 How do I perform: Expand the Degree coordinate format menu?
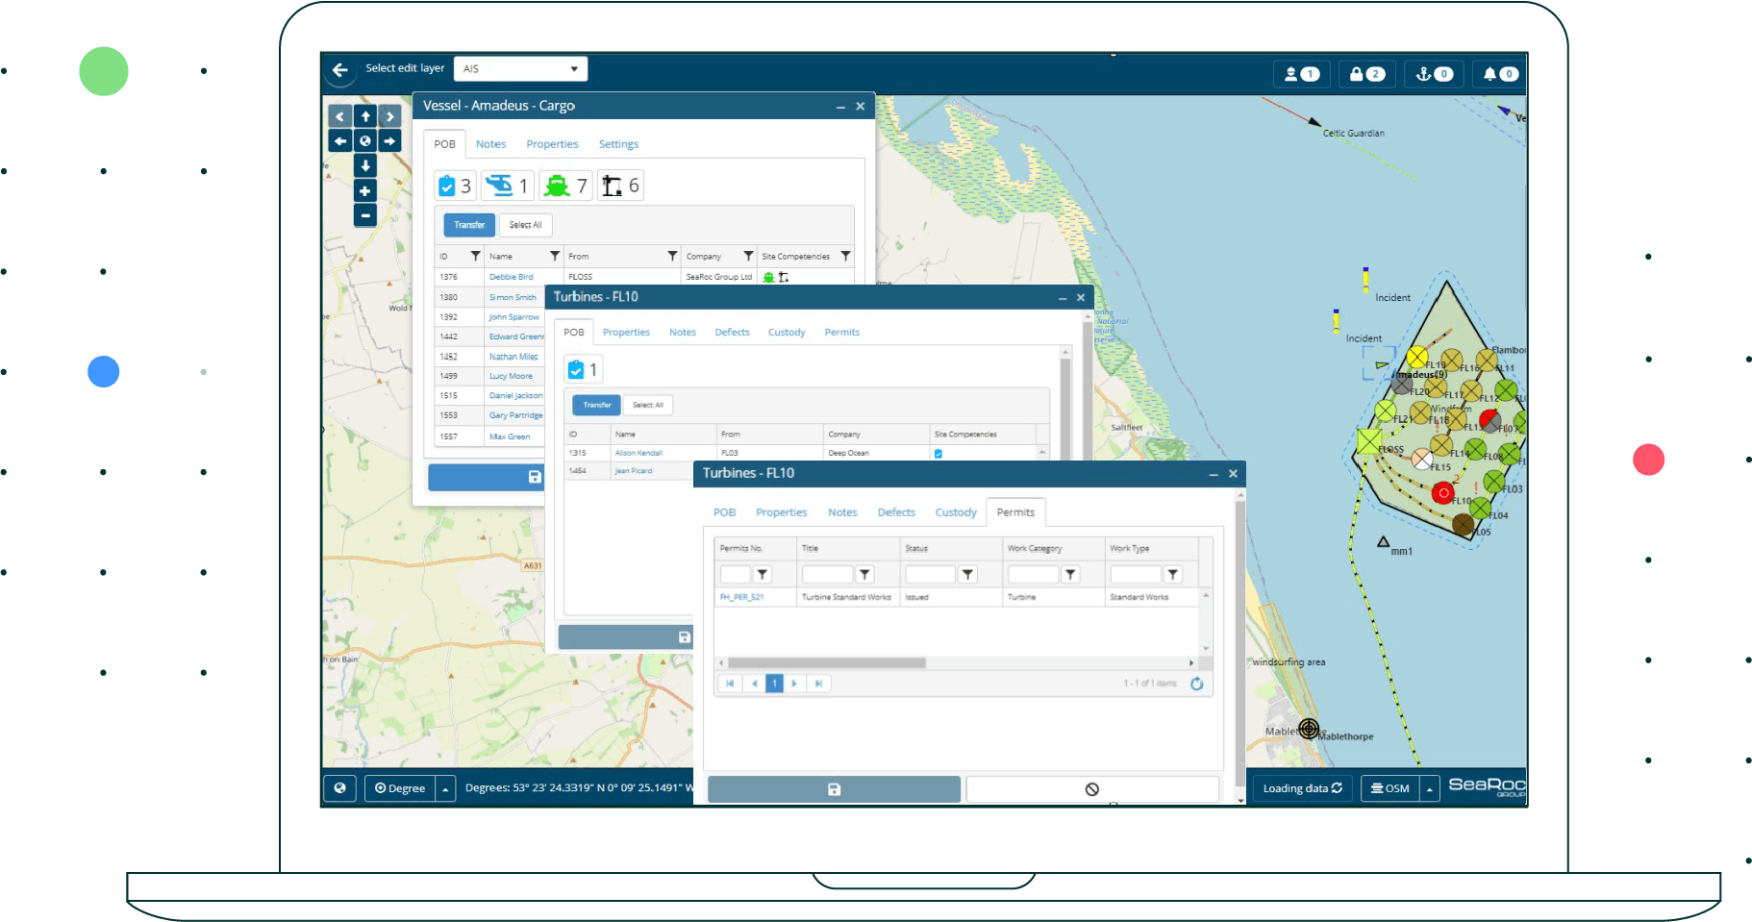[x=445, y=788]
